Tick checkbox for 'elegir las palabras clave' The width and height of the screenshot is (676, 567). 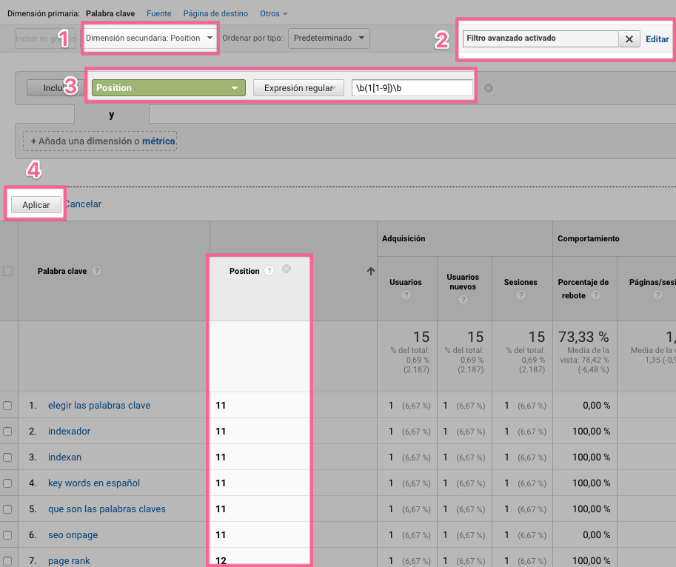pos(7,406)
